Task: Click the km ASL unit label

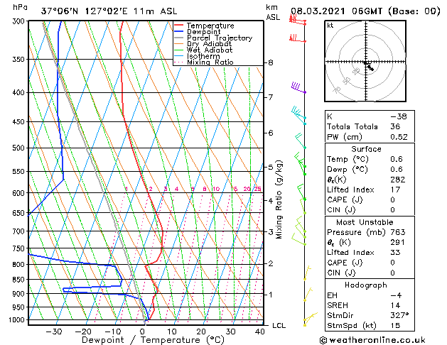Action: tap(273, 12)
